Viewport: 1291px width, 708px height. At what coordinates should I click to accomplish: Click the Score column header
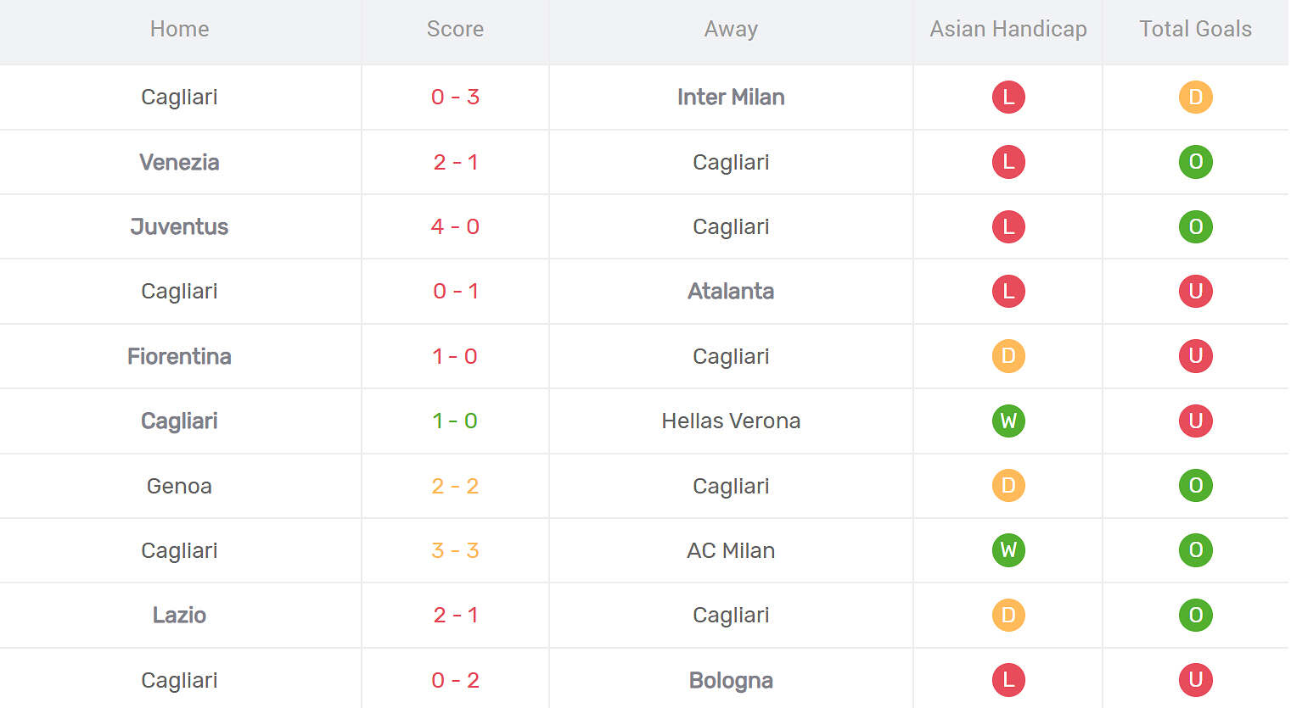point(455,29)
